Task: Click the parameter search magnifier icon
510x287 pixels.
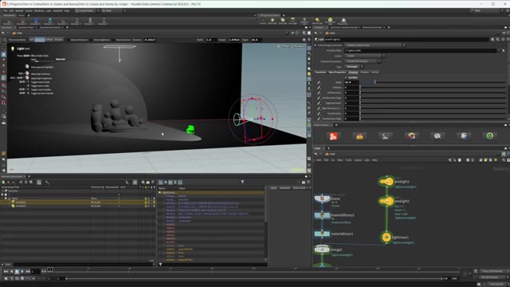Action: [x=497, y=39]
